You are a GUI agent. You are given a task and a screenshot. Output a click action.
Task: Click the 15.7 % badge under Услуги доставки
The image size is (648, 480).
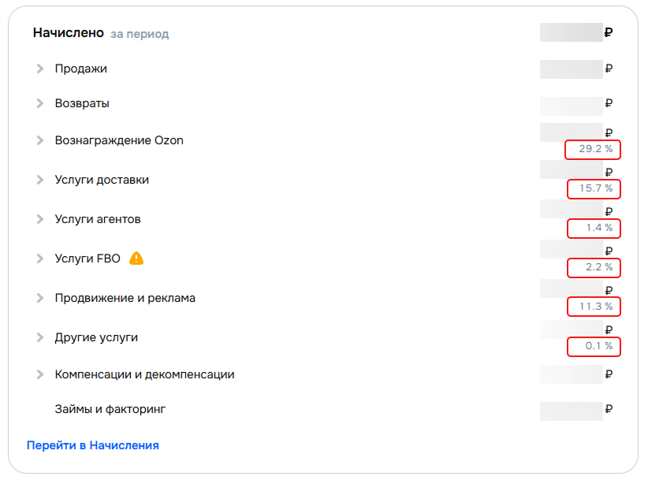[592, 189]
